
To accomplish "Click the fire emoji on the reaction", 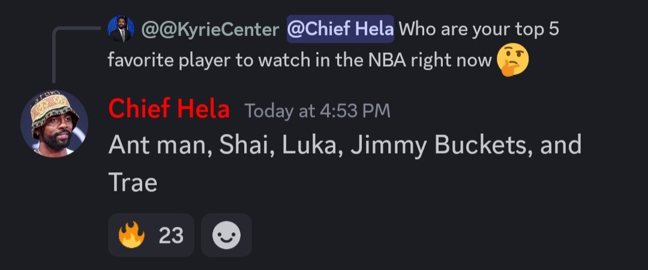I will click(x=131, y=236).
